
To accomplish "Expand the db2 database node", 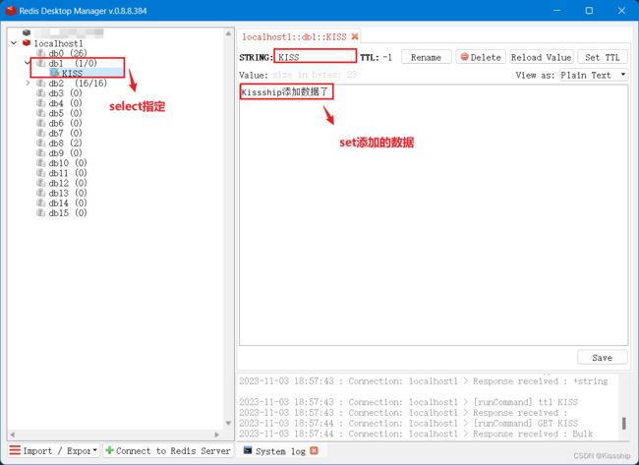I will click(x=28, y=84).
